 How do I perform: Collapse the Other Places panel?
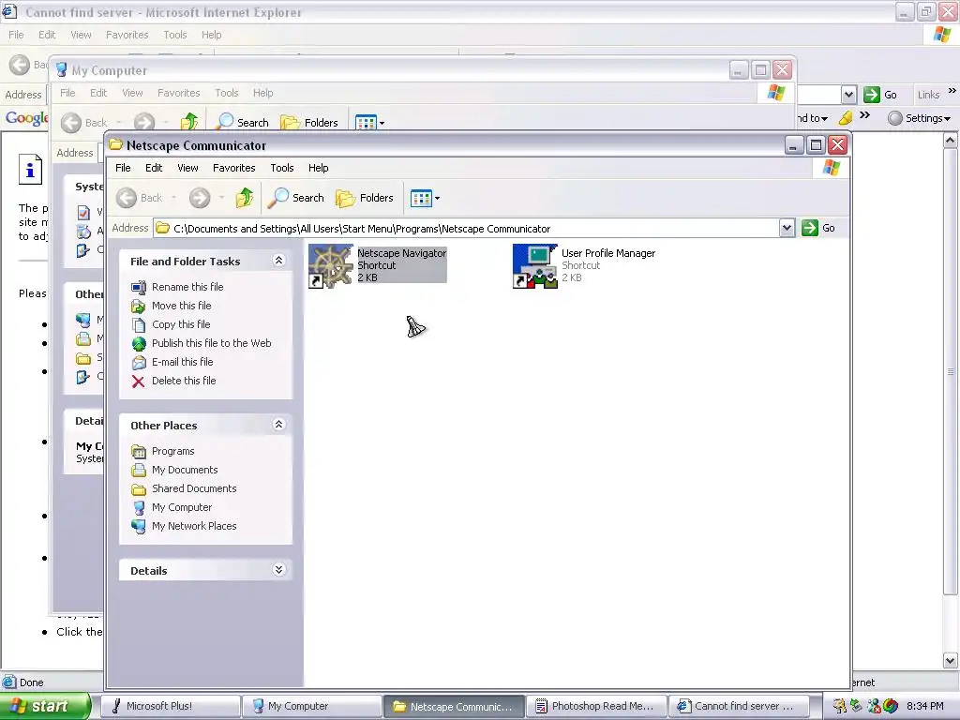point(278,425)
